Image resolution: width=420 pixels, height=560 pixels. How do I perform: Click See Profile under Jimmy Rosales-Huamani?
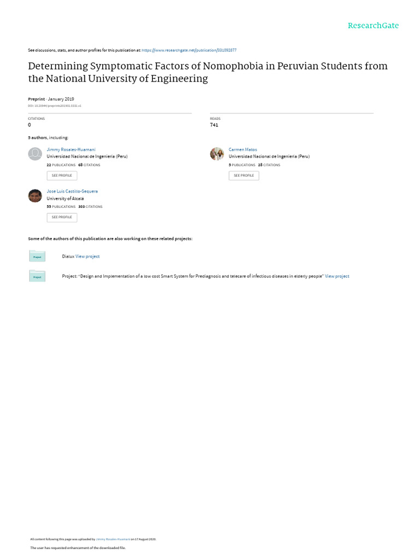[62, 176]
